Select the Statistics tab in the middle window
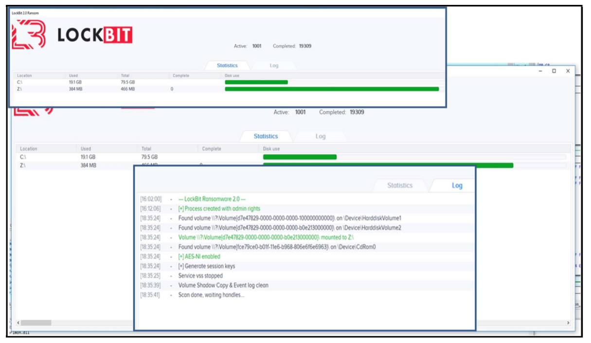This screenshot has width=591, height=343. (266, 137)
